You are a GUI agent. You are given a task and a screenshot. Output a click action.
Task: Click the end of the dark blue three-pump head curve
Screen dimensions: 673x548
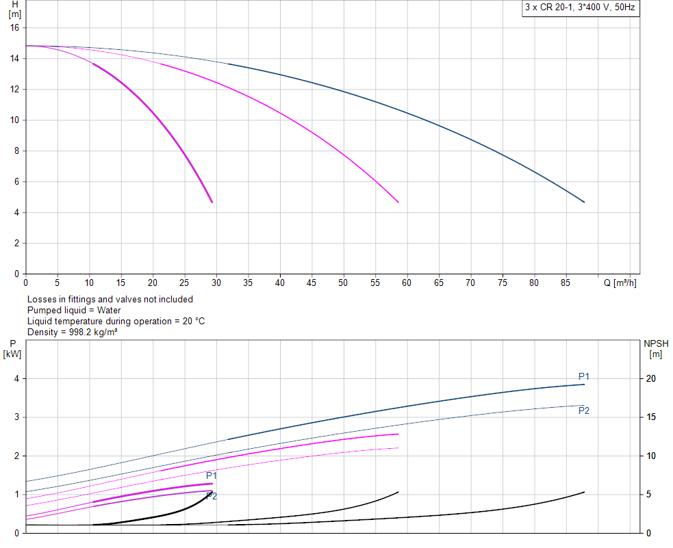coord(584,202)
